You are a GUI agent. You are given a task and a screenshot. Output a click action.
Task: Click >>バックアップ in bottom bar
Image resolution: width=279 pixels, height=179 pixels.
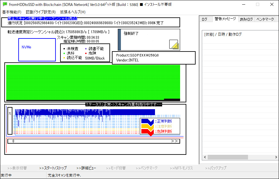[216, 168]
